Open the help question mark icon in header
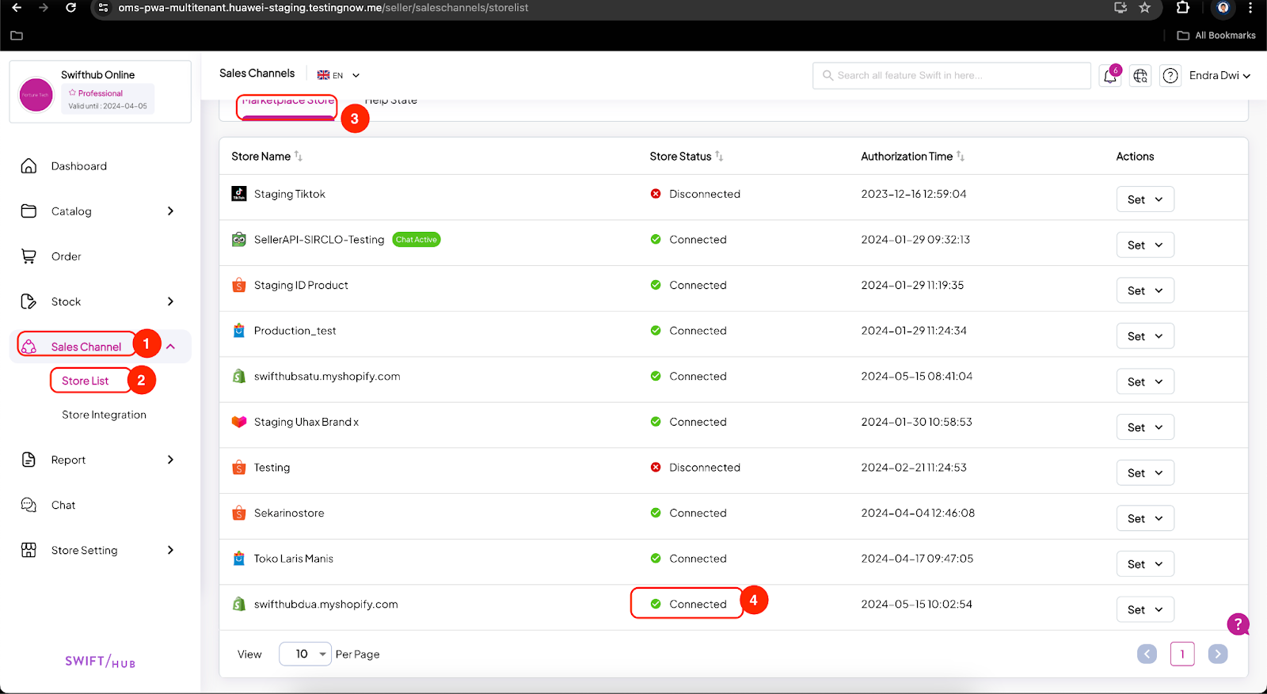The width and height of the screenshot is (1267, 694). click(x=1170, y=76)
